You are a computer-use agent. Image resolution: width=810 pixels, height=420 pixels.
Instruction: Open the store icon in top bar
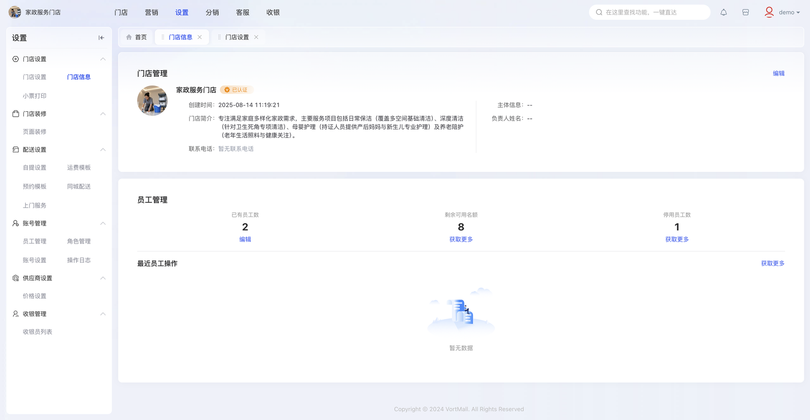(745, 13)
